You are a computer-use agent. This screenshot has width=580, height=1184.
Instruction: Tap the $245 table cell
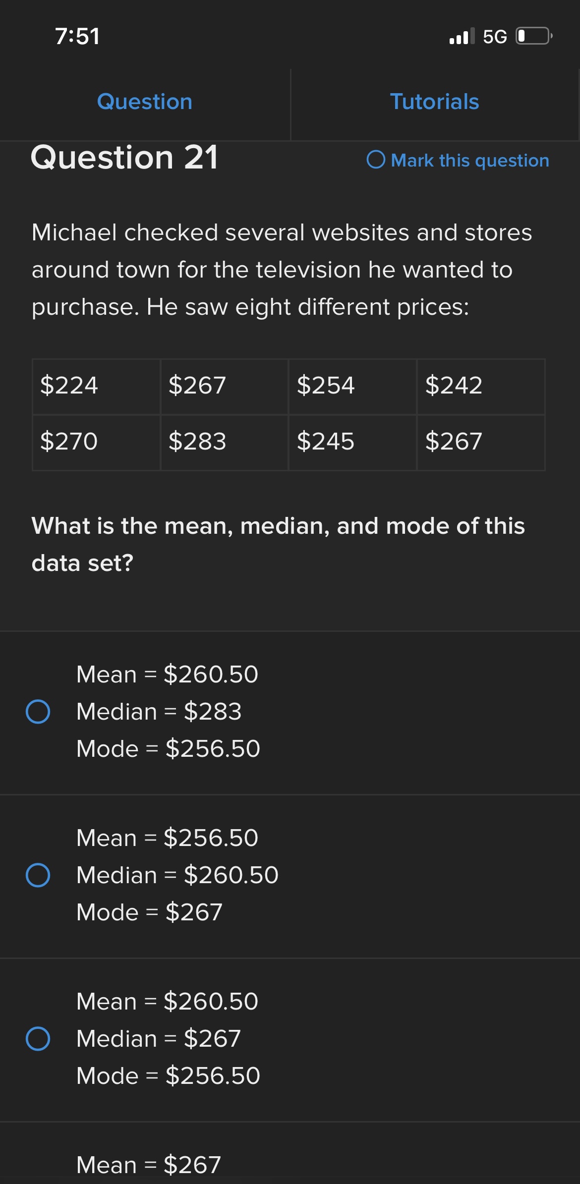352,442
